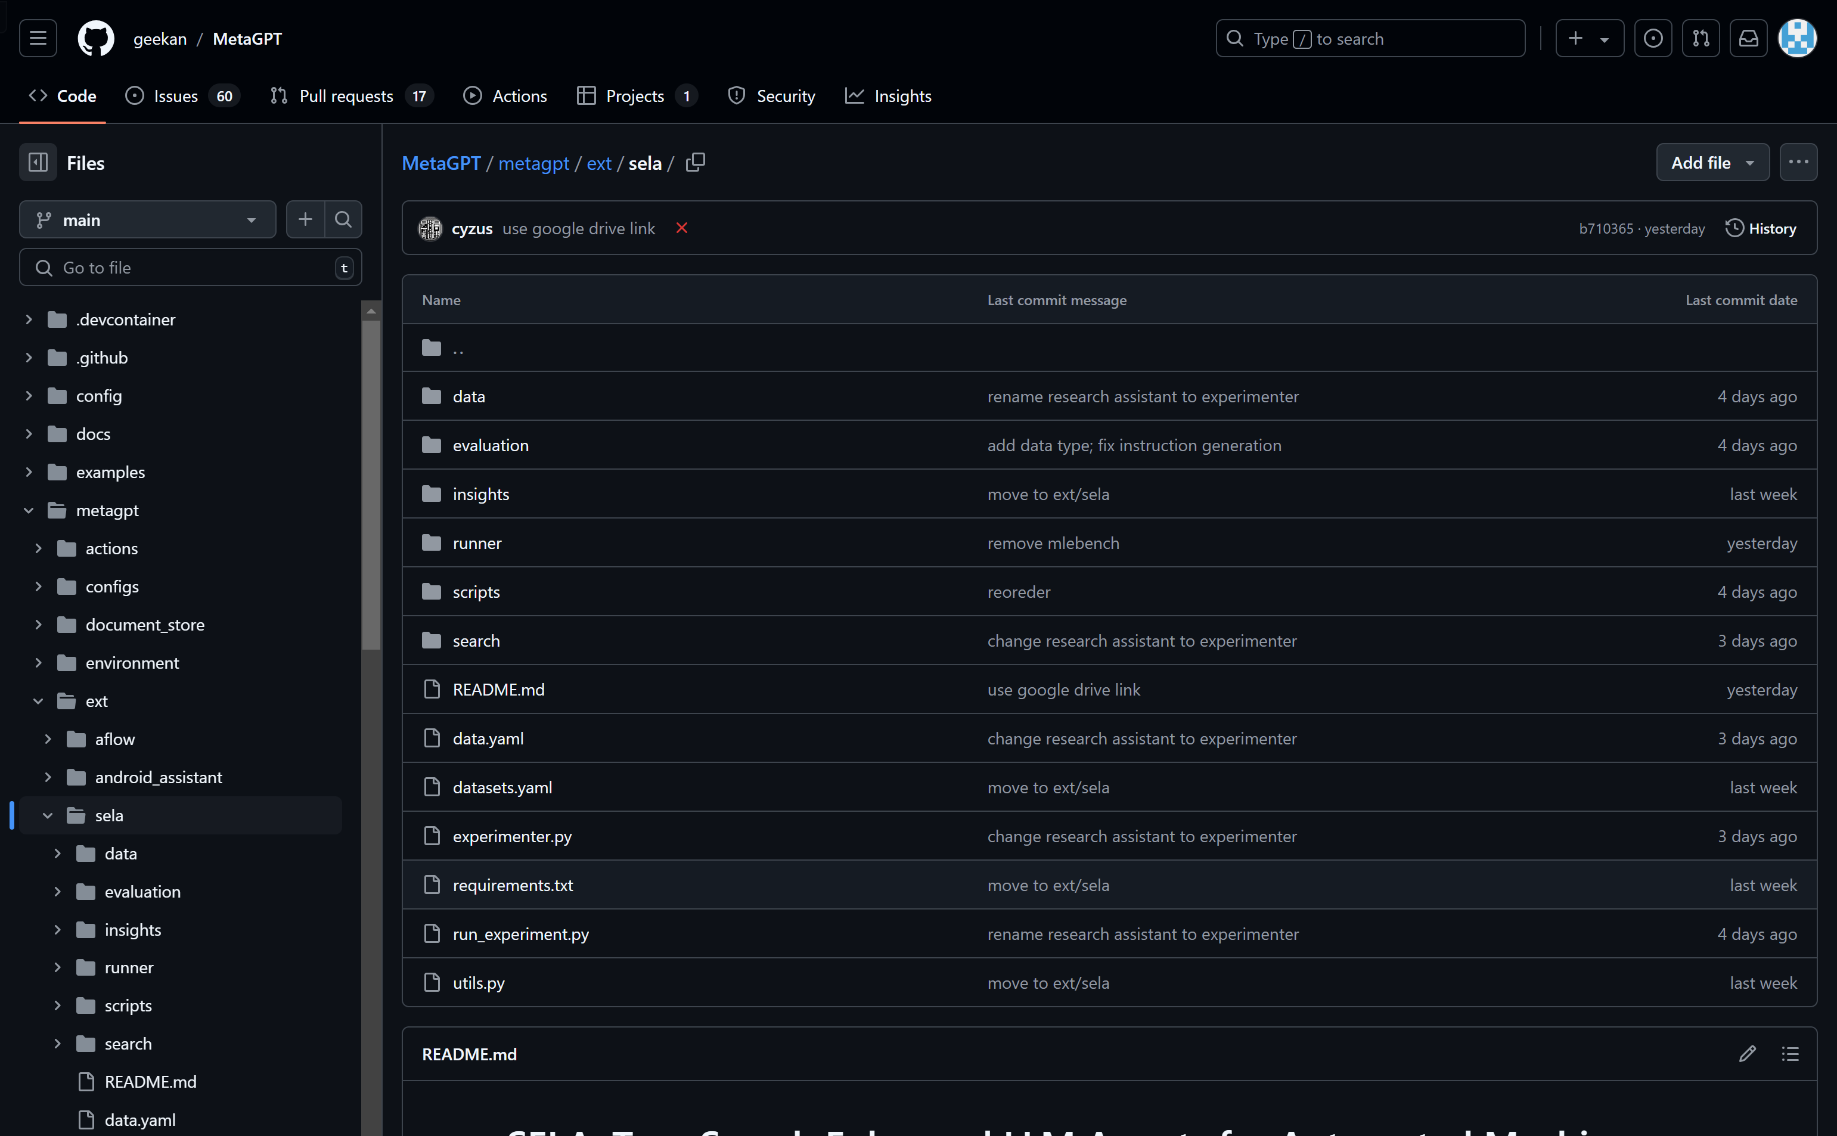Switch to the Issues tab
Viewport: 1837px width, 1136px height.
182,95
